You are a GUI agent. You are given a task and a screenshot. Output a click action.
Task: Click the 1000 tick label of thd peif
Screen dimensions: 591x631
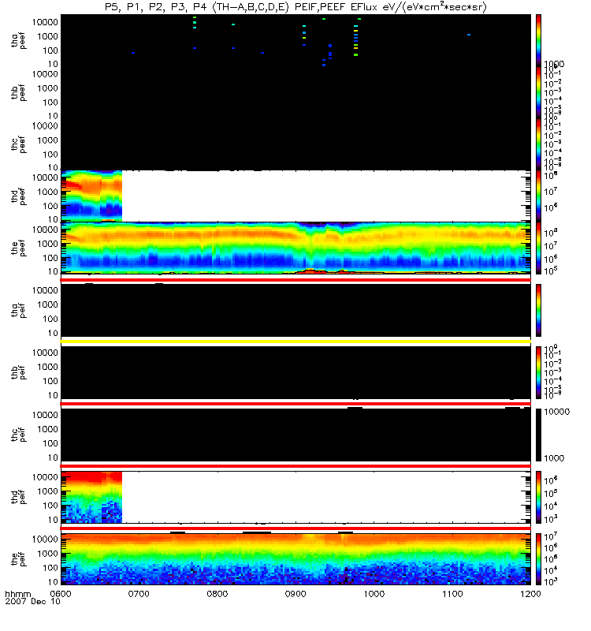click(x=48, y=491)
